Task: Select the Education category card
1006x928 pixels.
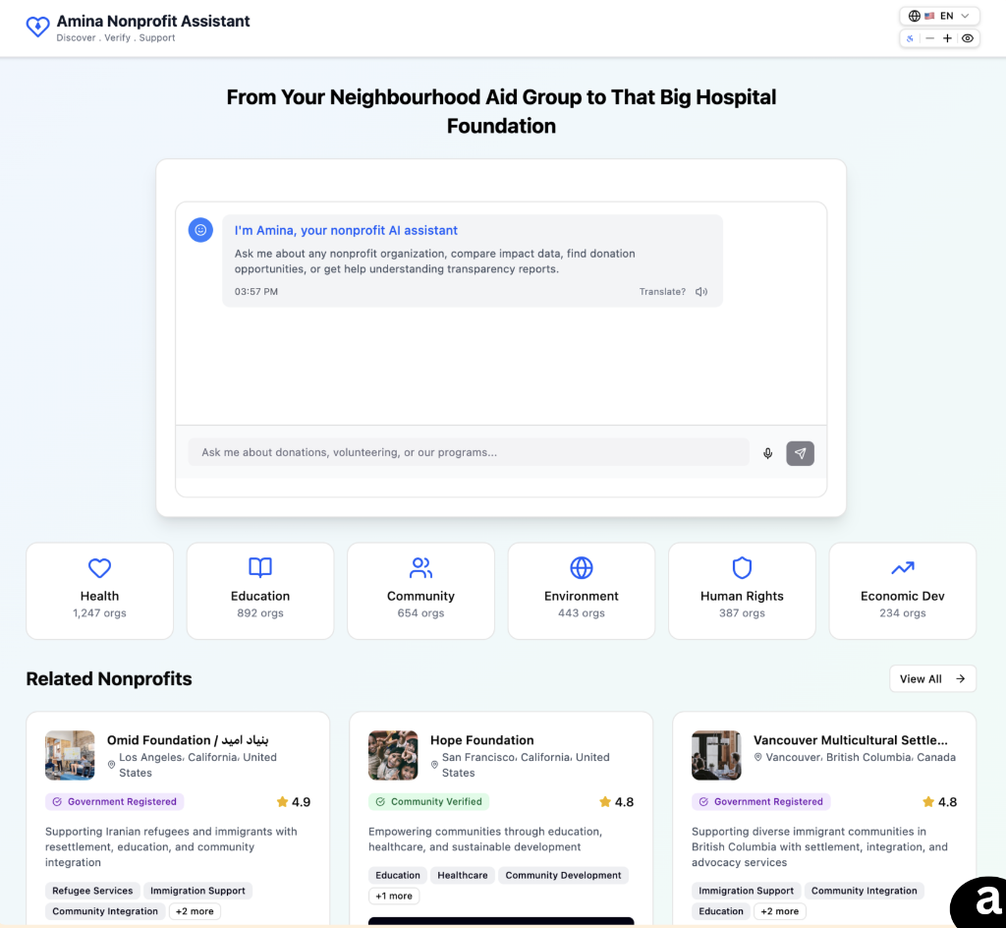Action: click(x=259, y=591)
